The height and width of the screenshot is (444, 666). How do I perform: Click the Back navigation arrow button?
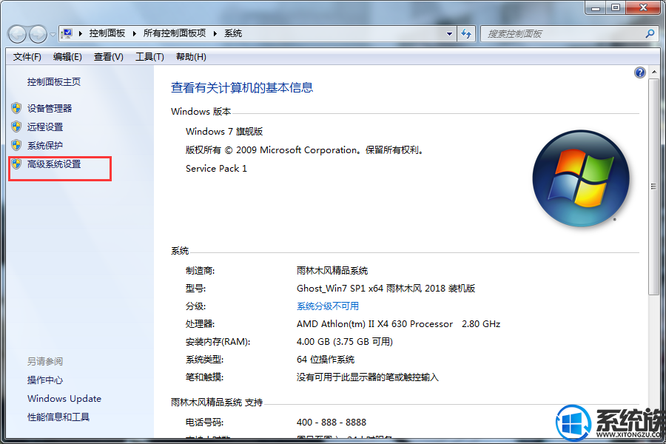[18, 34]
